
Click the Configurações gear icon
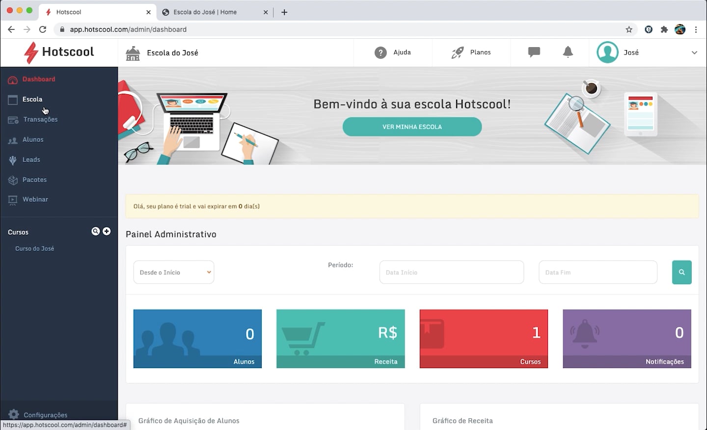click(14, 414)
